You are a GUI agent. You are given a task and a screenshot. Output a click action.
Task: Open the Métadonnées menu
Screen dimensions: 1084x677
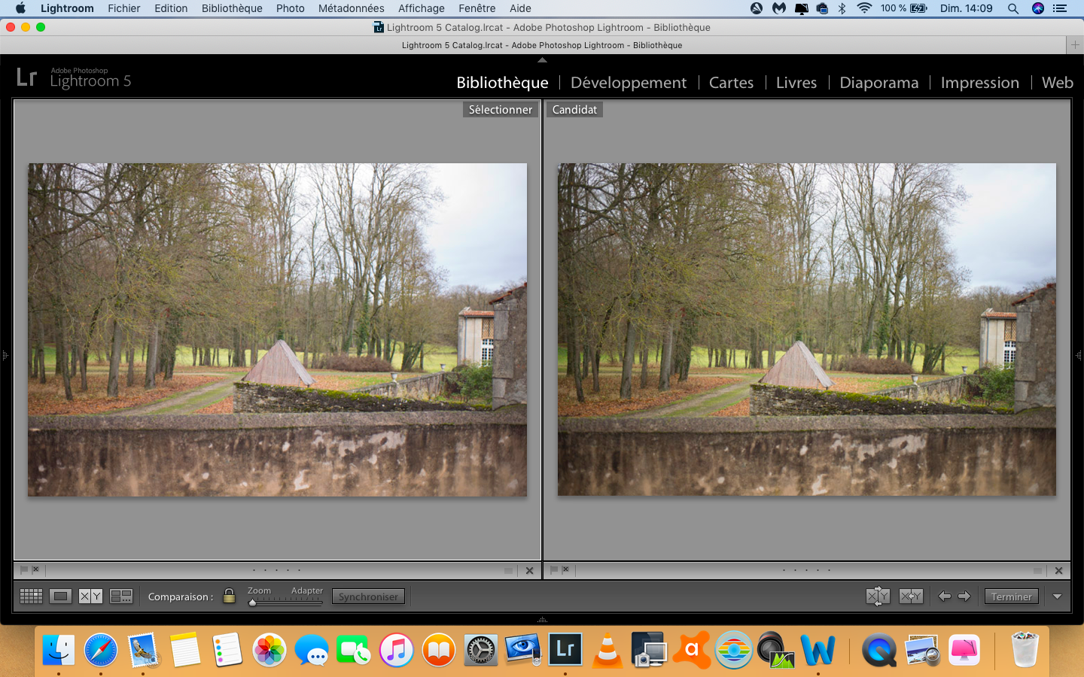point(351,8)
